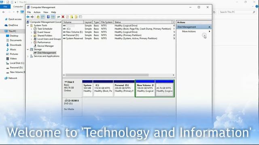Select the (C:) 119.50 GB partition block
The width and height of the screenshot is (259, 145).
pyautogui.click(x=103, y=88)
